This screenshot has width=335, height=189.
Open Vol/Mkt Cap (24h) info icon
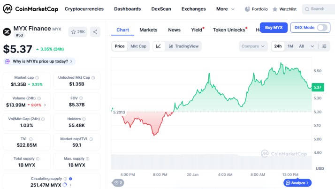pyautogui.click(x=43, y=119)
